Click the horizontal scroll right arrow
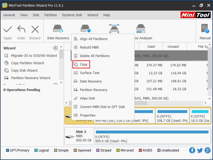This screenshot has width=213, height=160. (206, 103)
